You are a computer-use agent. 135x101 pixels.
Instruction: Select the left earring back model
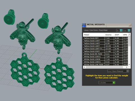(9, 17)
